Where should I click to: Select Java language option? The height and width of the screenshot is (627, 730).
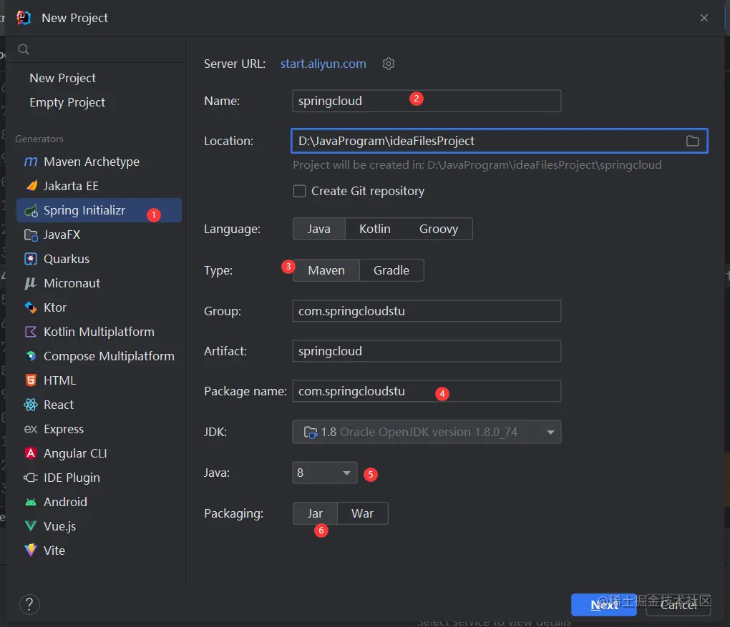tap(319, 229)
